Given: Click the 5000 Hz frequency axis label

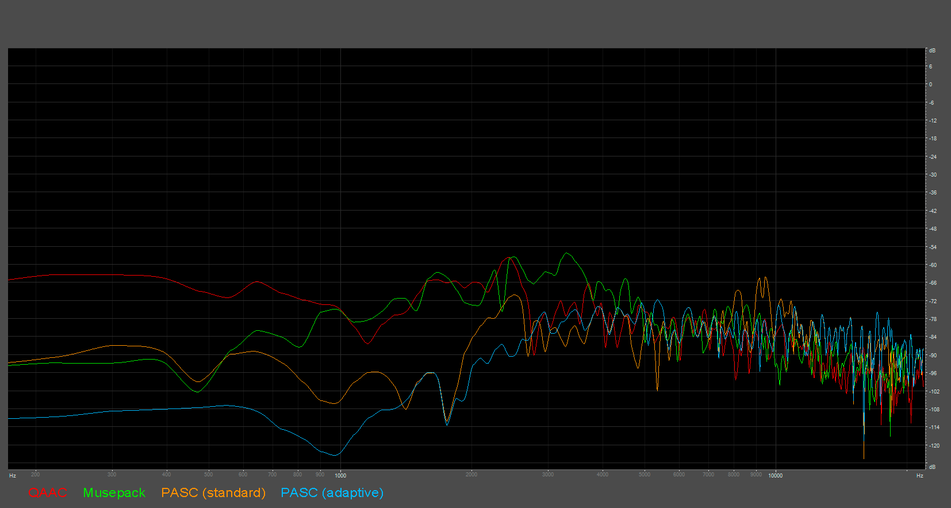Looking at the screenshot, I should tap(645, 475).
